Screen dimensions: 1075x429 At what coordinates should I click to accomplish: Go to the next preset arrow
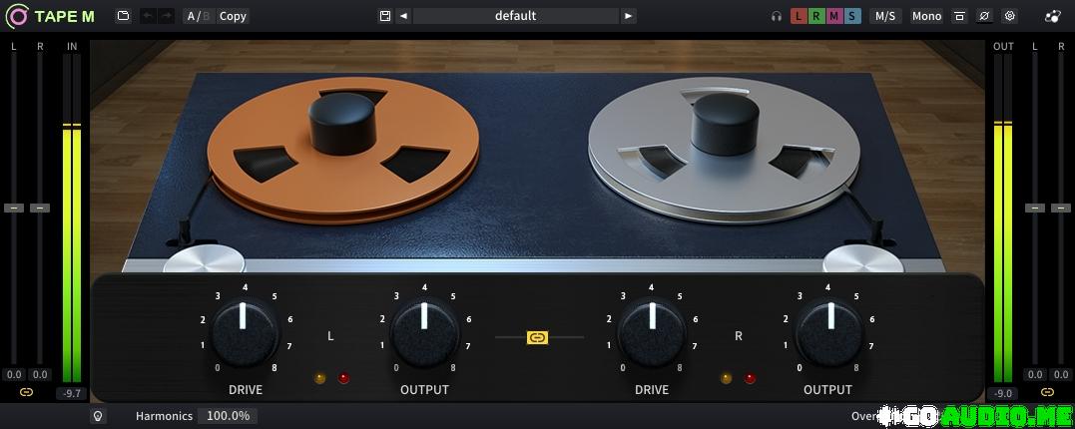click(628, 16)
